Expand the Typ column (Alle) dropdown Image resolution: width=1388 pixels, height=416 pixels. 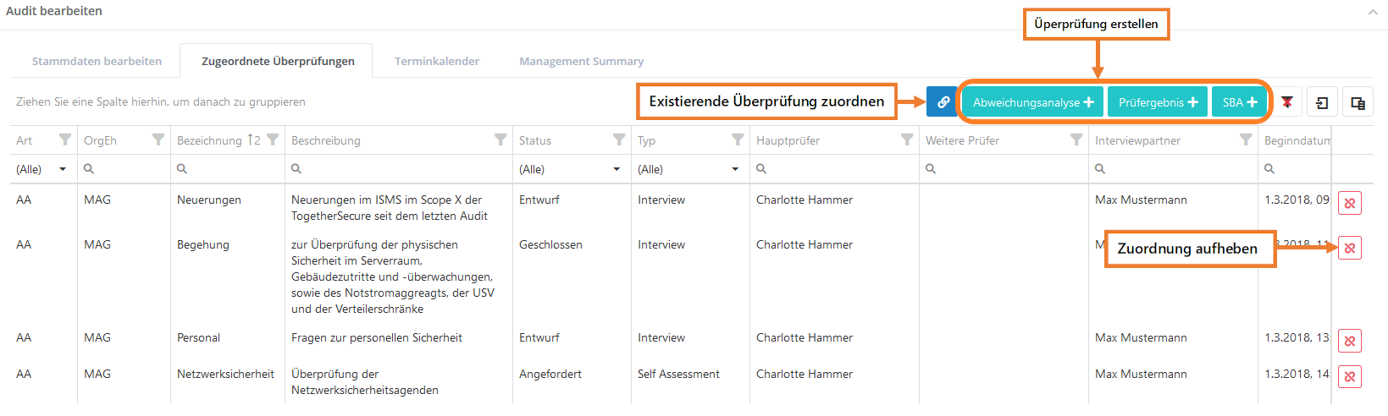735,169
